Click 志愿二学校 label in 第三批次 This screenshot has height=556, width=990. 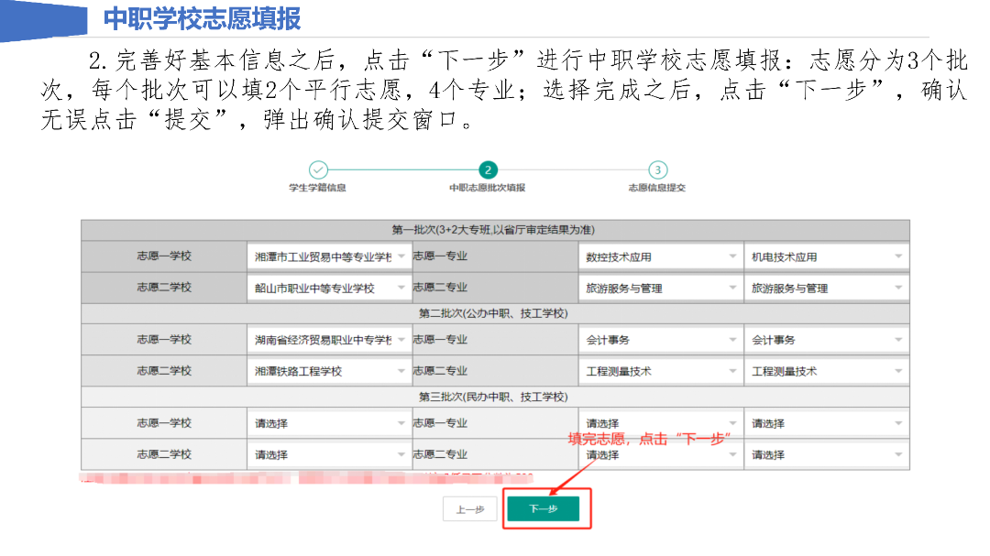pyautogui.click(x=164, y=453)
